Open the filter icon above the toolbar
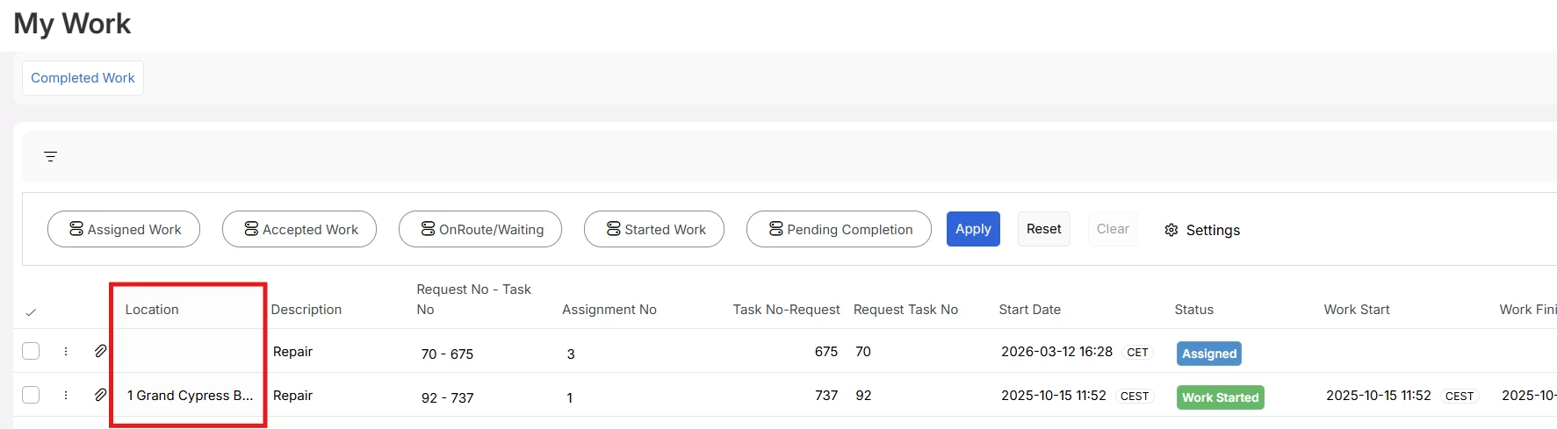This screenshot has height=429, width=1557. 51,157
